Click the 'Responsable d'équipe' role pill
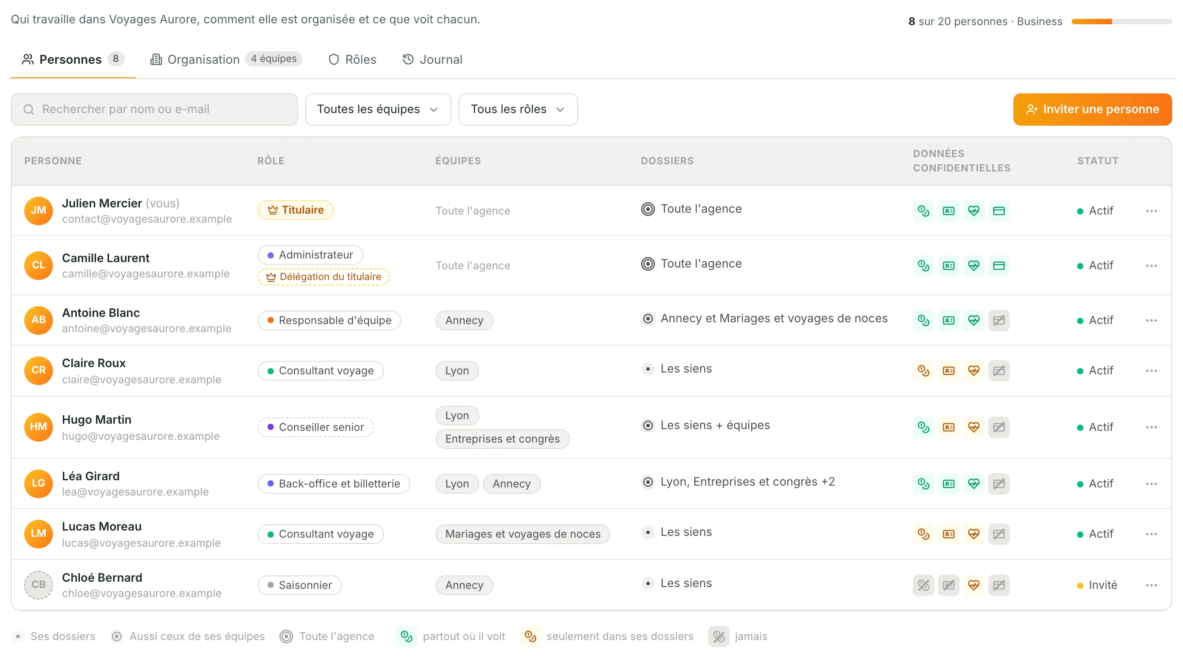Image resolution: width=1183 pixels, height=658 pixels. (329, 320)
